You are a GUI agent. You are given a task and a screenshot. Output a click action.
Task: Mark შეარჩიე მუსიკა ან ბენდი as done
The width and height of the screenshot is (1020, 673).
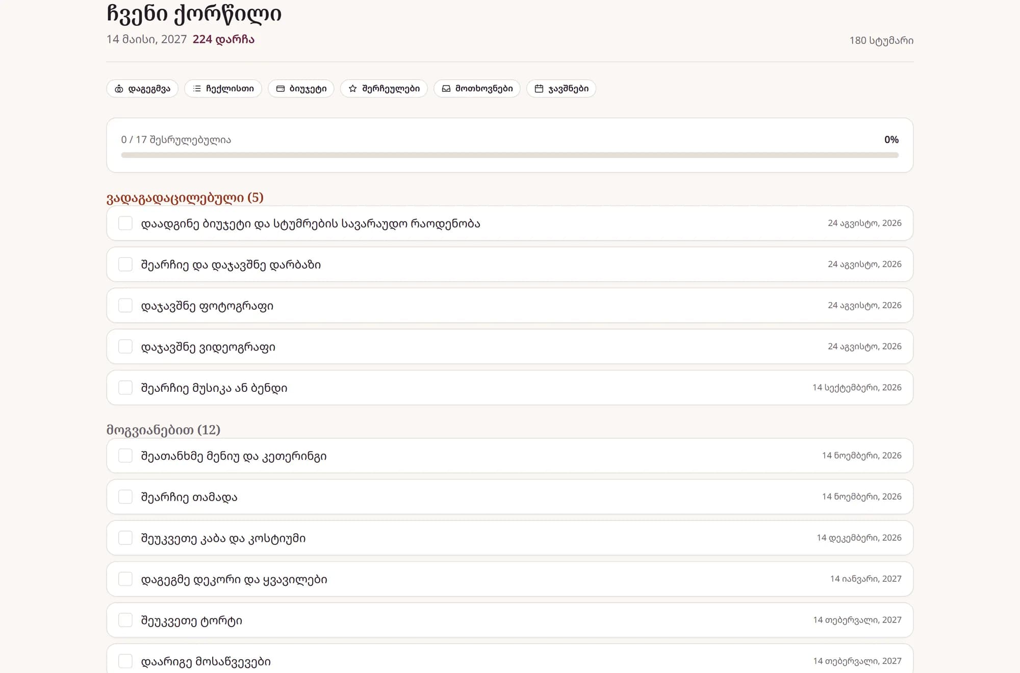pyautogui.click(x=125, y=388)
